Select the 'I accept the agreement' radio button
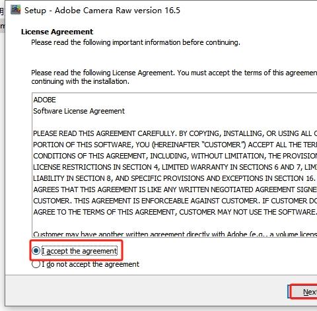The width and height of the screenshot is (317, 311). 36,251
